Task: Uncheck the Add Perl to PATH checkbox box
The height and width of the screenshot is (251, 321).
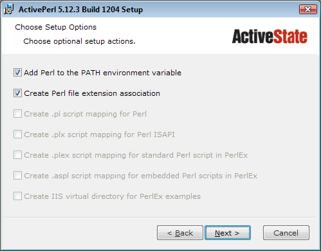Action: coord(17,73)
